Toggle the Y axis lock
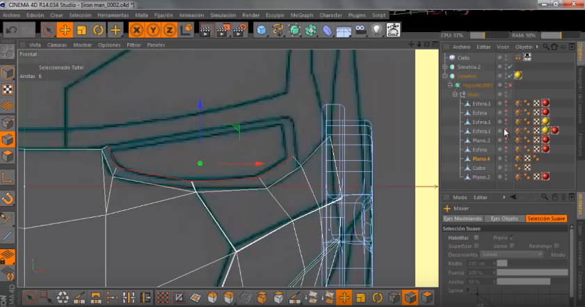Screen dimensions: 585x307 point(153,30)
